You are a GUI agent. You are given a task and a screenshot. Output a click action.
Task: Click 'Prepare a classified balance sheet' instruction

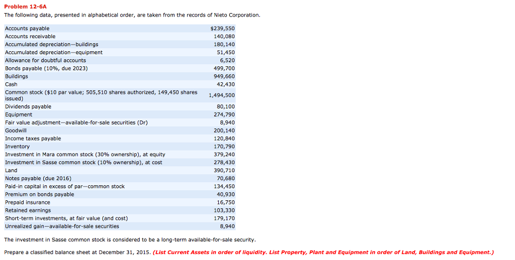point(78,252)
